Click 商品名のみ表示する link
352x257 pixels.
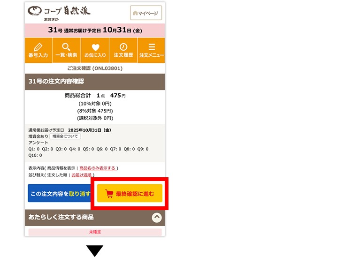(x=98, y=168)
